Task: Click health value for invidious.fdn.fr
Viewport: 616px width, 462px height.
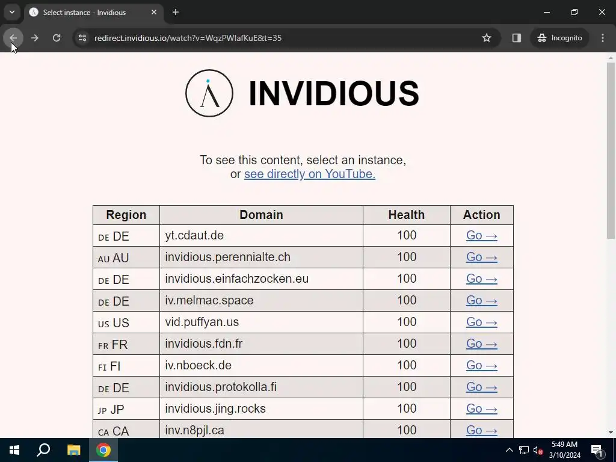Action: (407, 343)
